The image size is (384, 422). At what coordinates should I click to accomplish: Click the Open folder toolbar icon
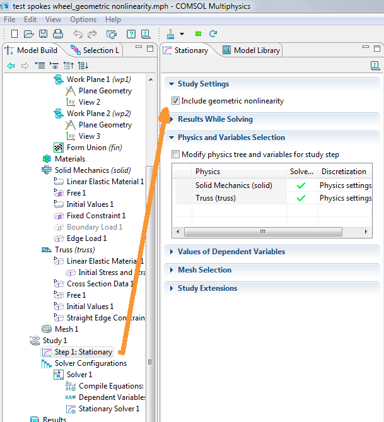pyautogui.click(x=28, y=33)
